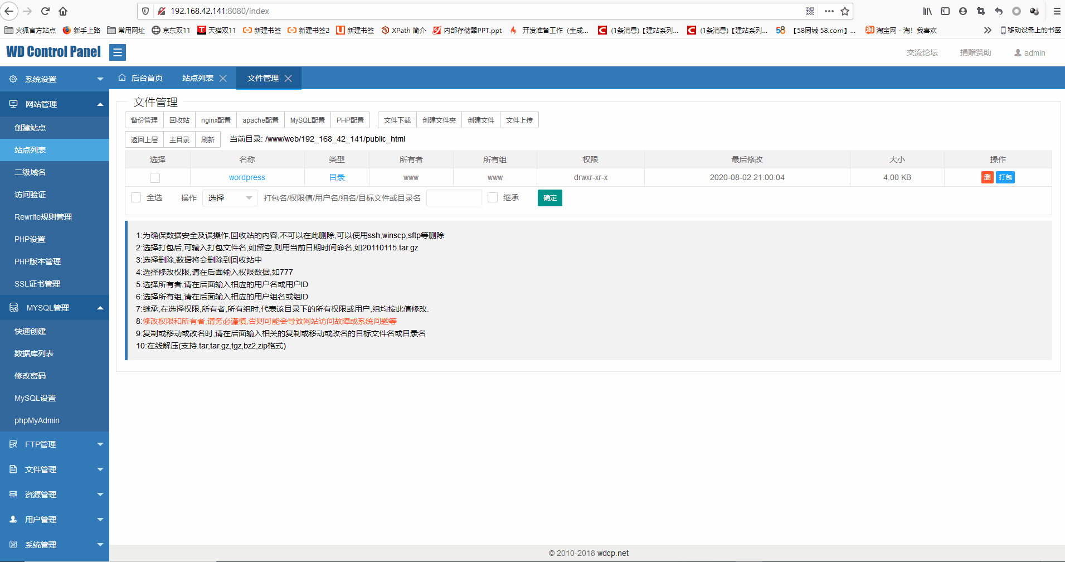1065x562 pixels.
Task: Click the 创建文件夹 button
Action: (439, 120)
